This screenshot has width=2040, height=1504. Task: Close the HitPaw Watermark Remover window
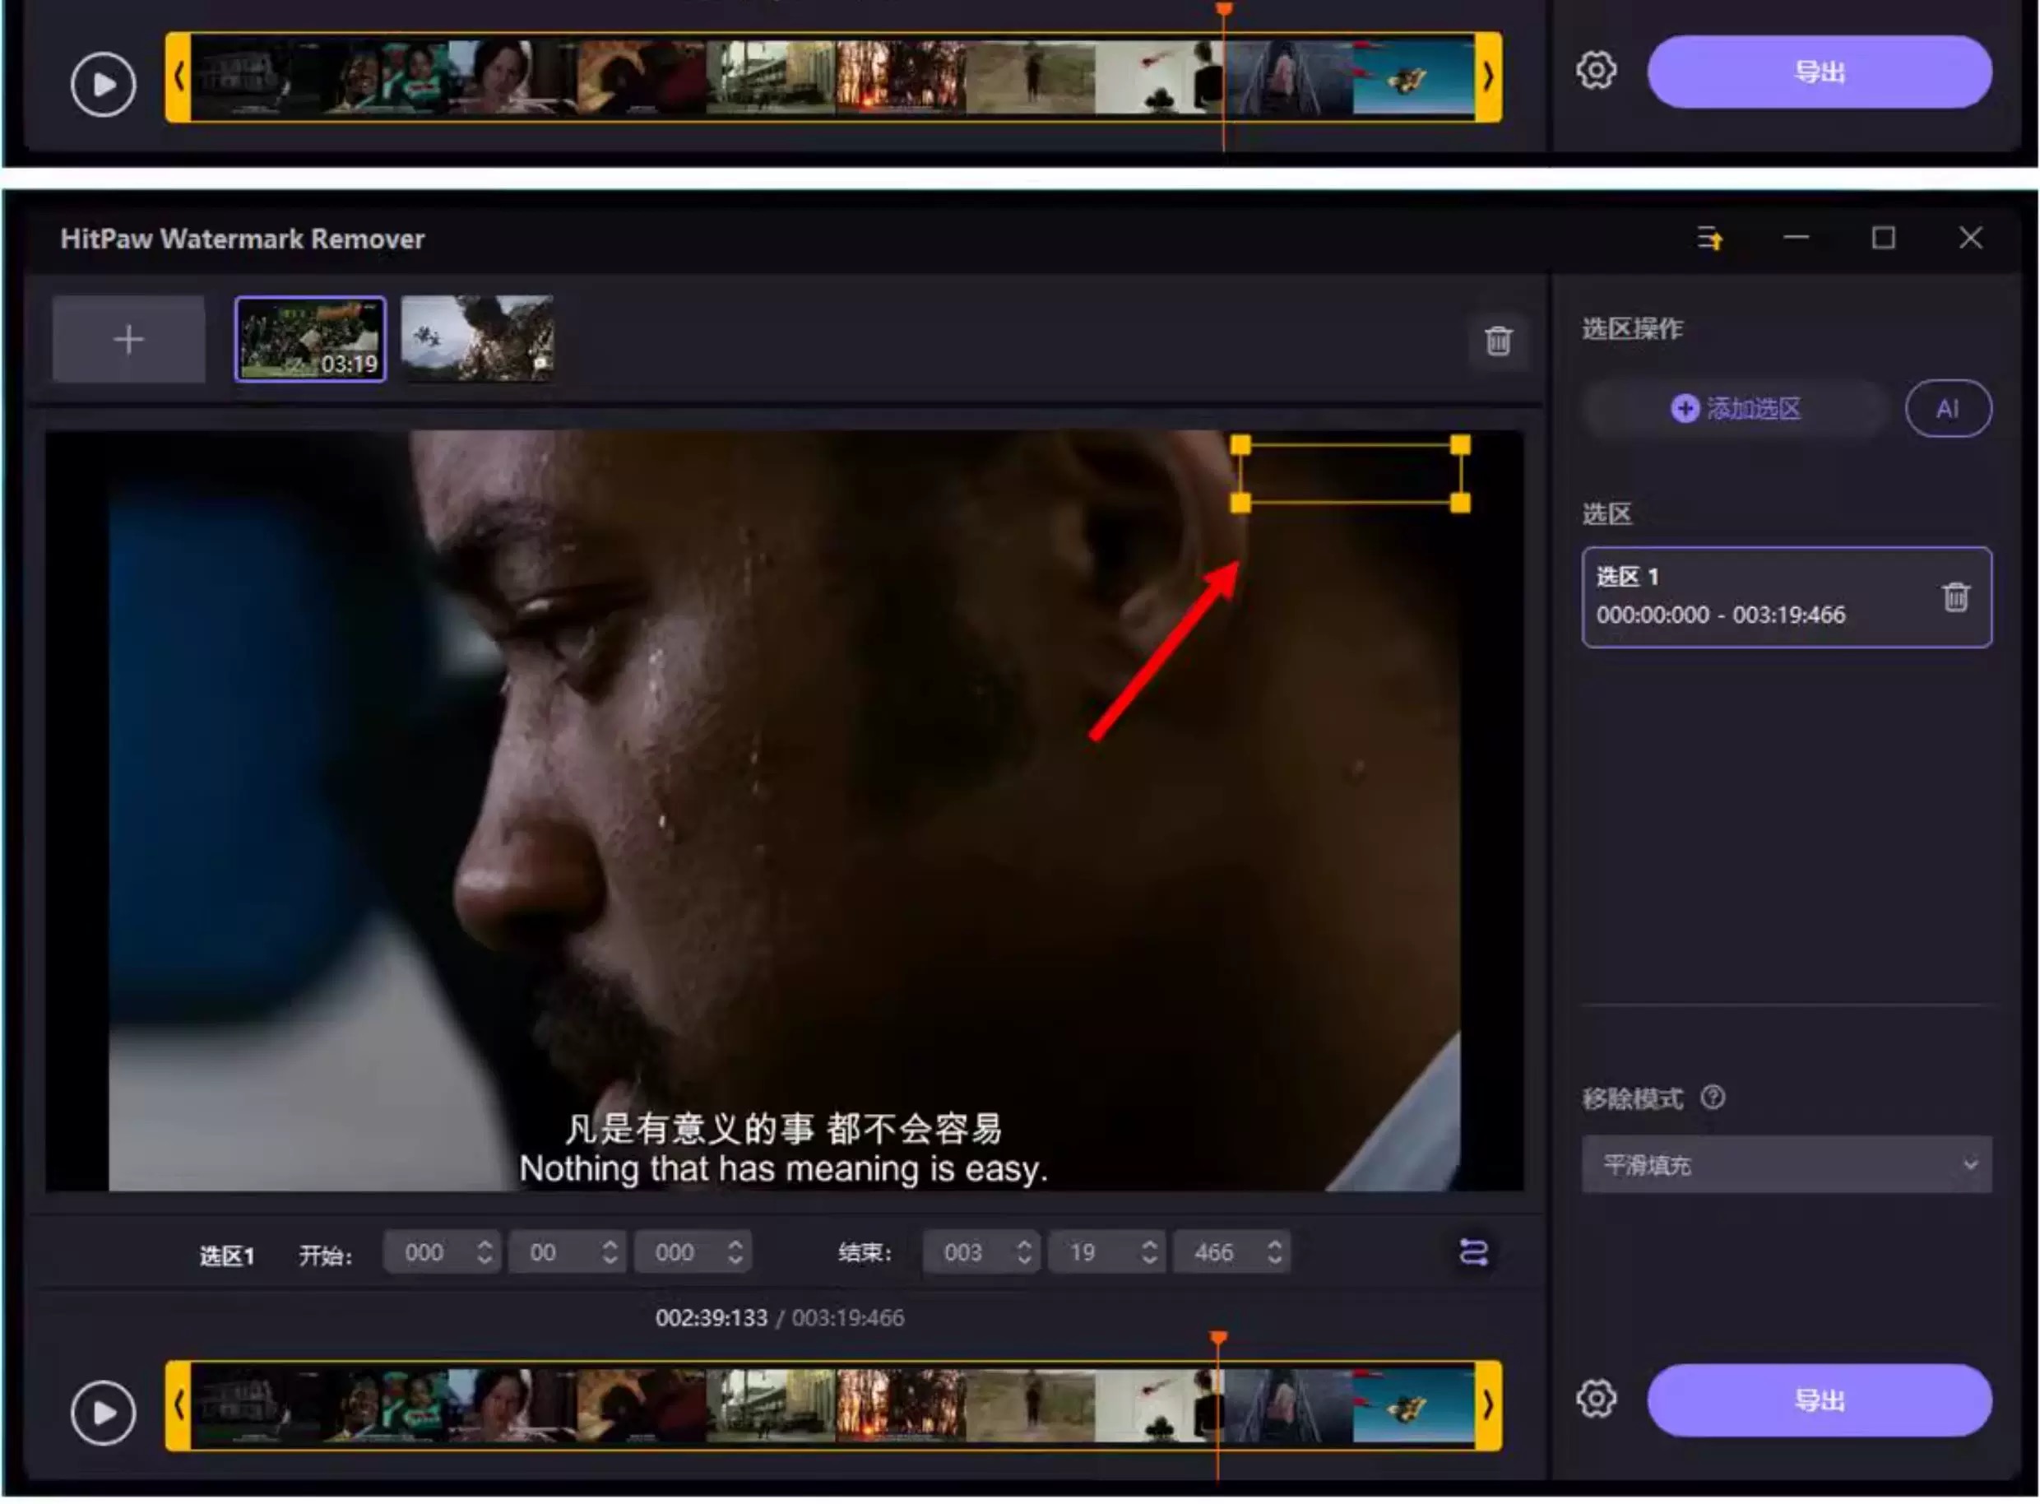[x=1971, y=239]
